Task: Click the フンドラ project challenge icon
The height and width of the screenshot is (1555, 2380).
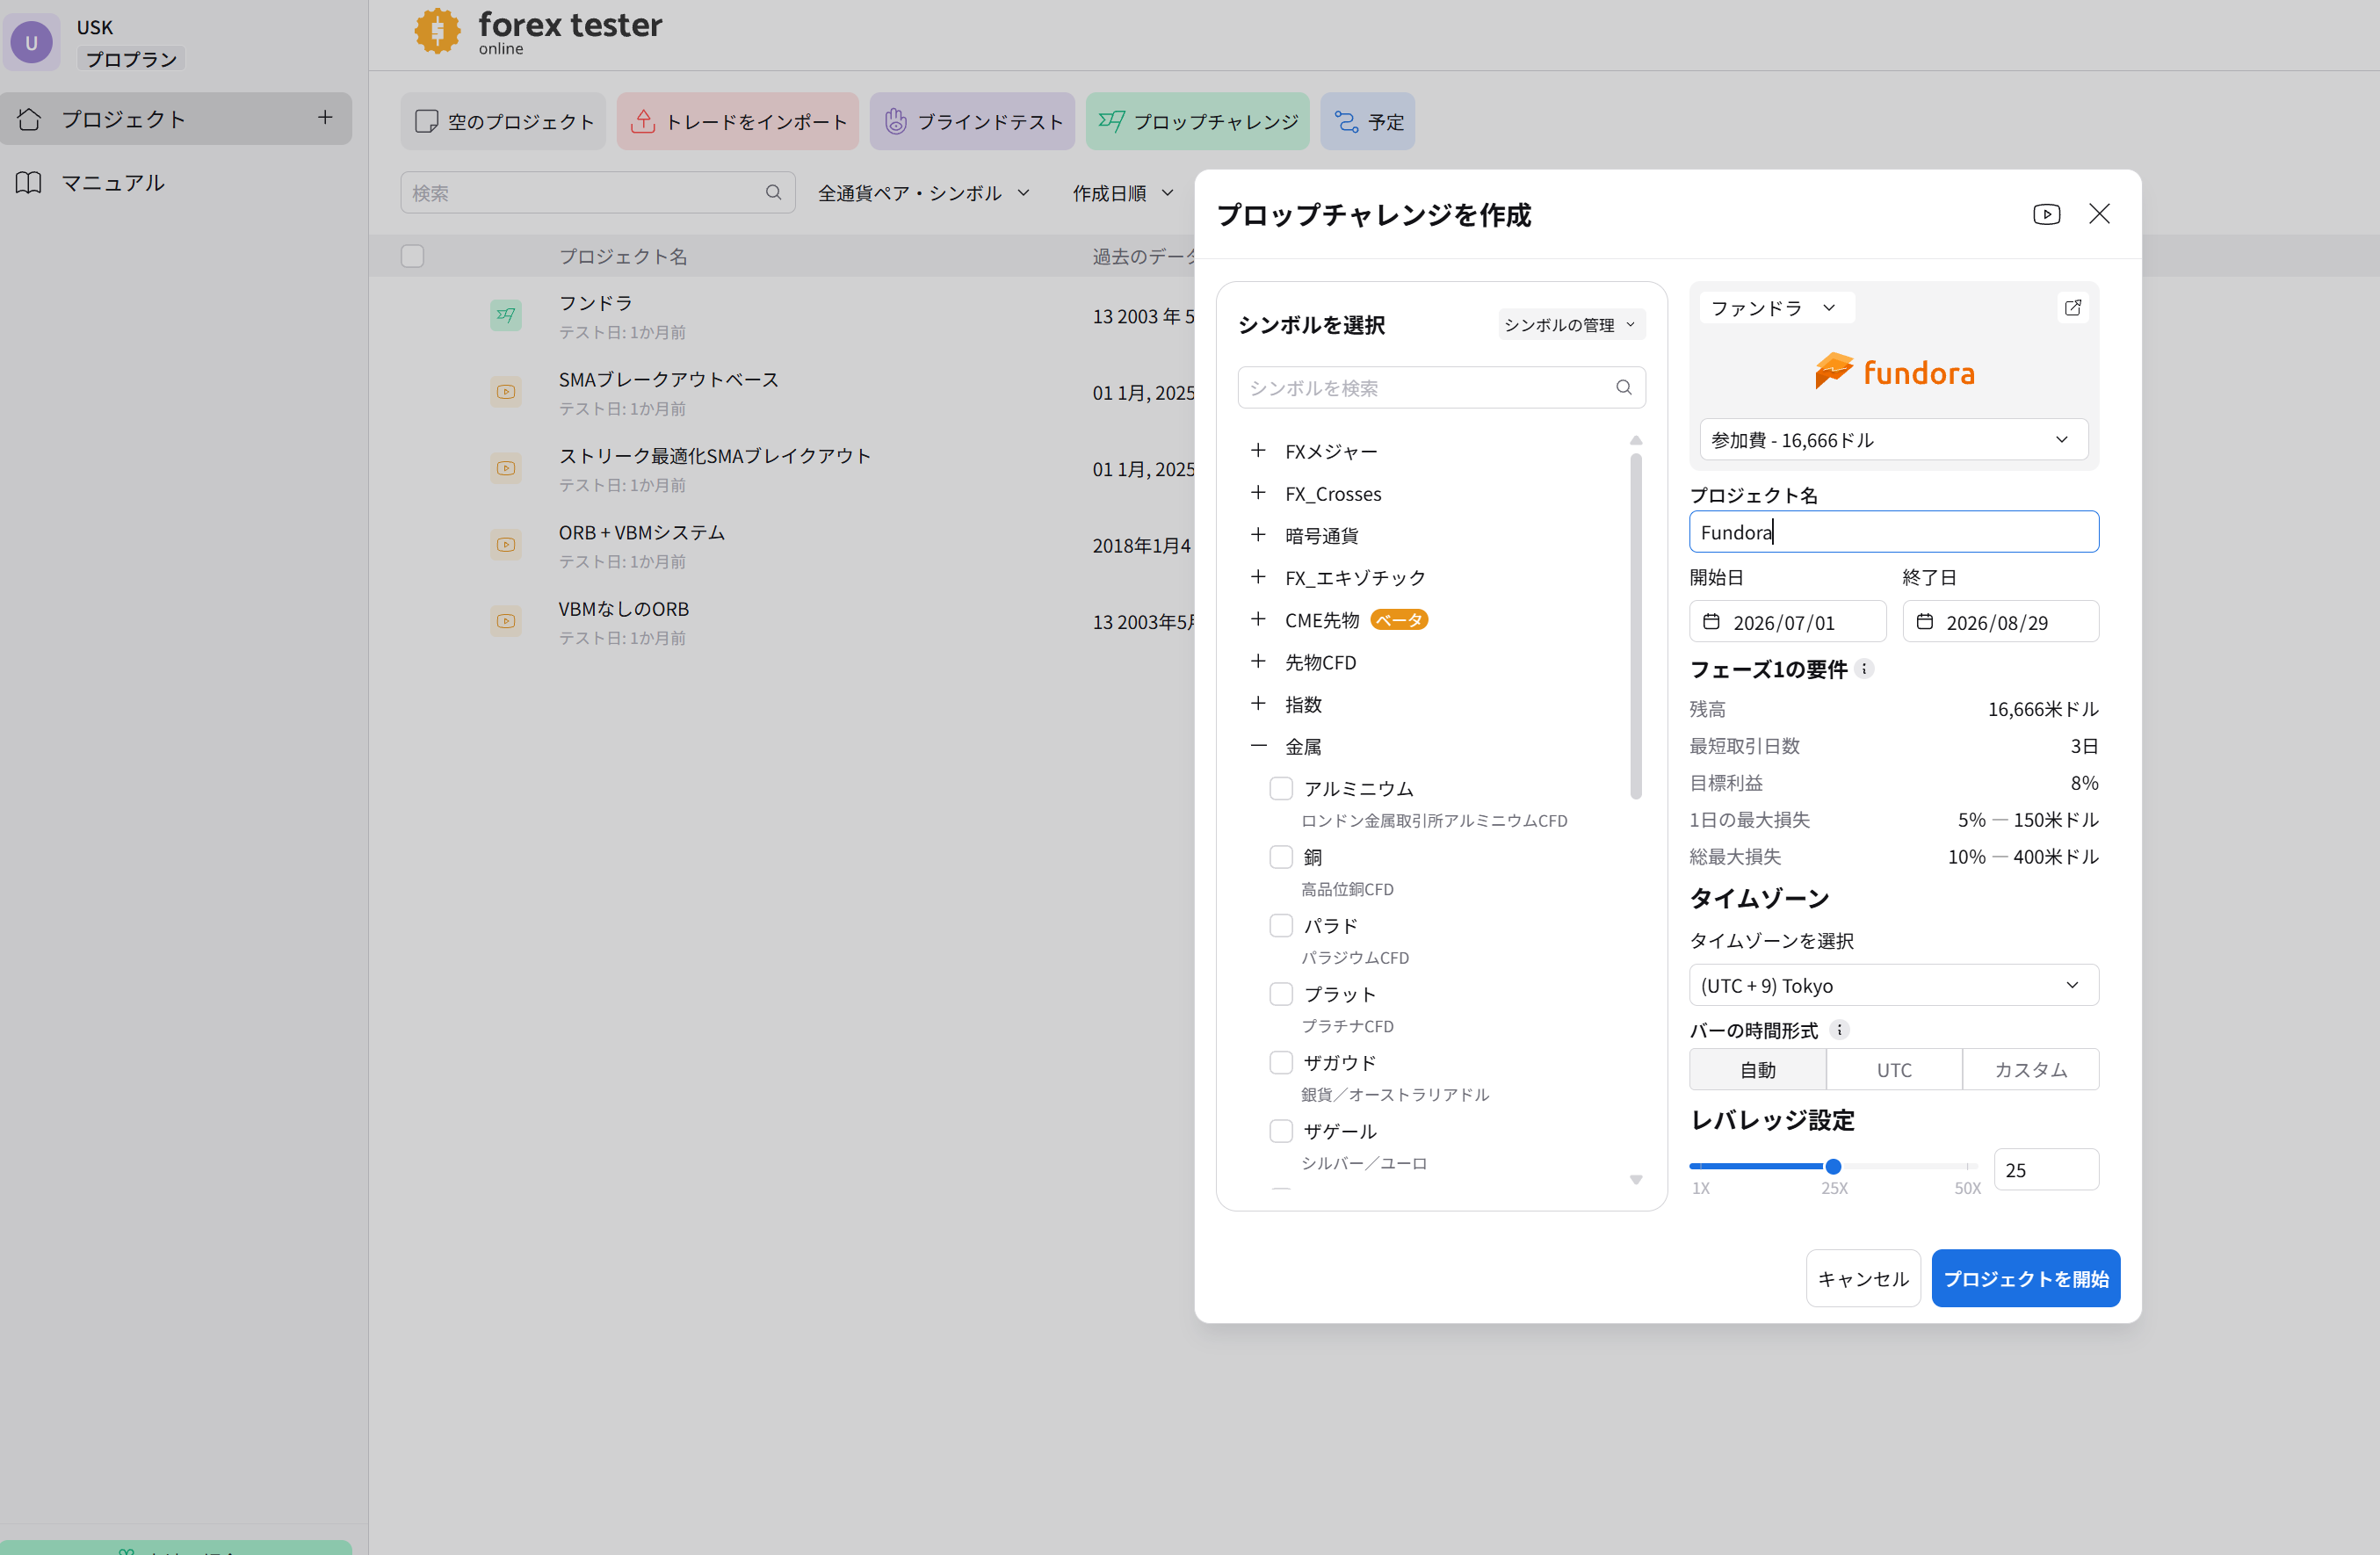Action: (506, 316)
